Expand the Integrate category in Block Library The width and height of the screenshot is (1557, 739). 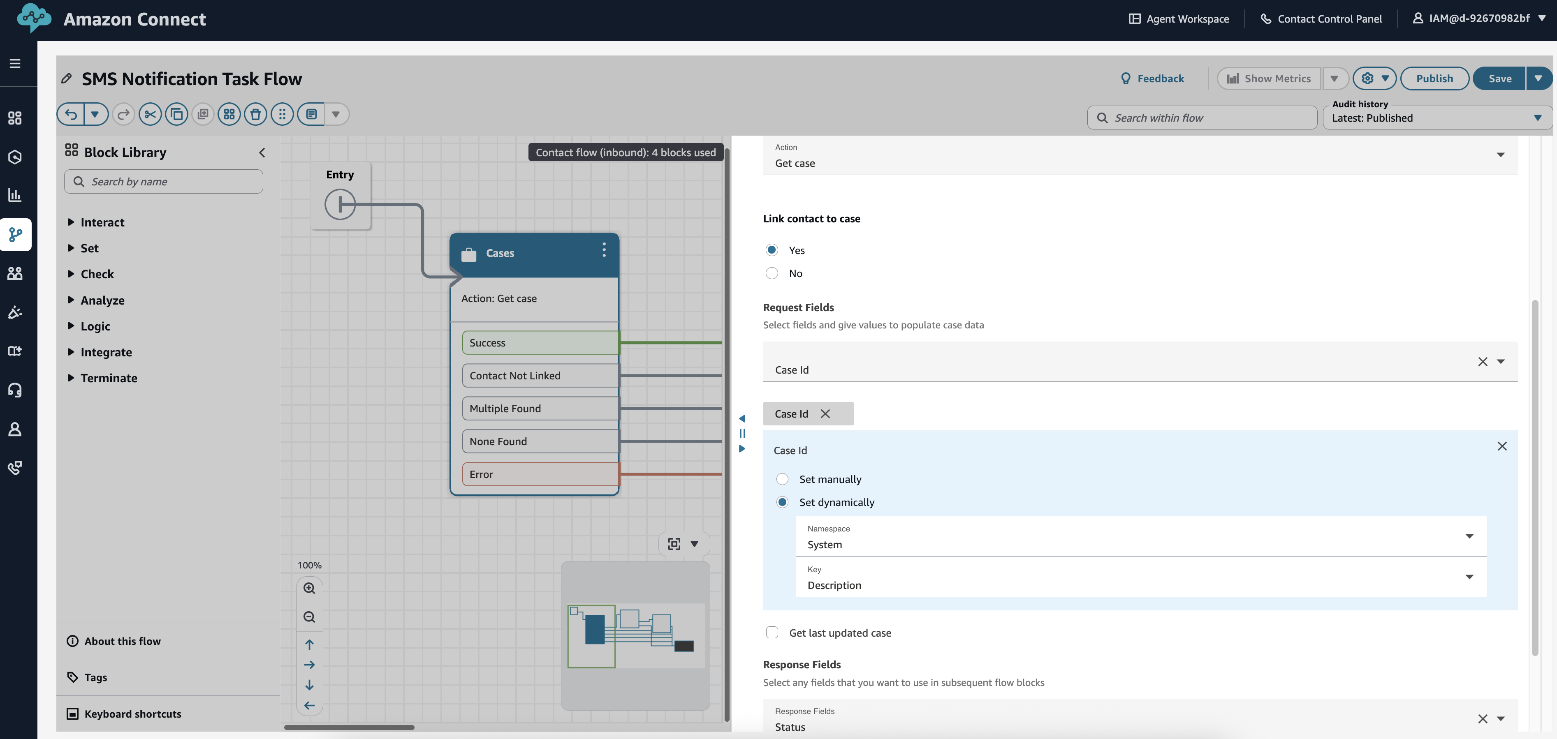click(106, 352)
